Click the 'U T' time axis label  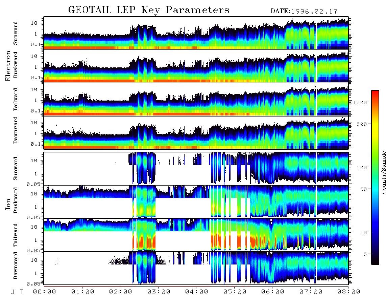pyautogui.click(x=17, y=292)
